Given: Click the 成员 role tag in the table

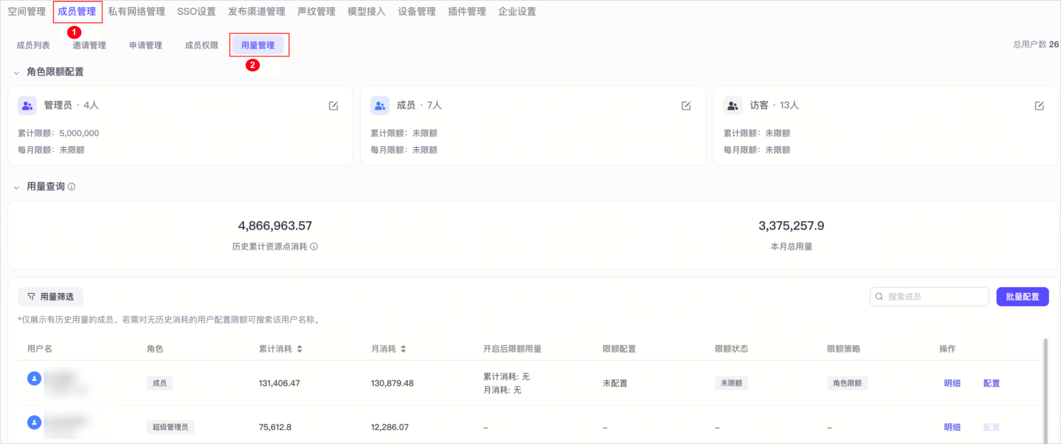Looking at the screenshot, I should tap(160, 383).
